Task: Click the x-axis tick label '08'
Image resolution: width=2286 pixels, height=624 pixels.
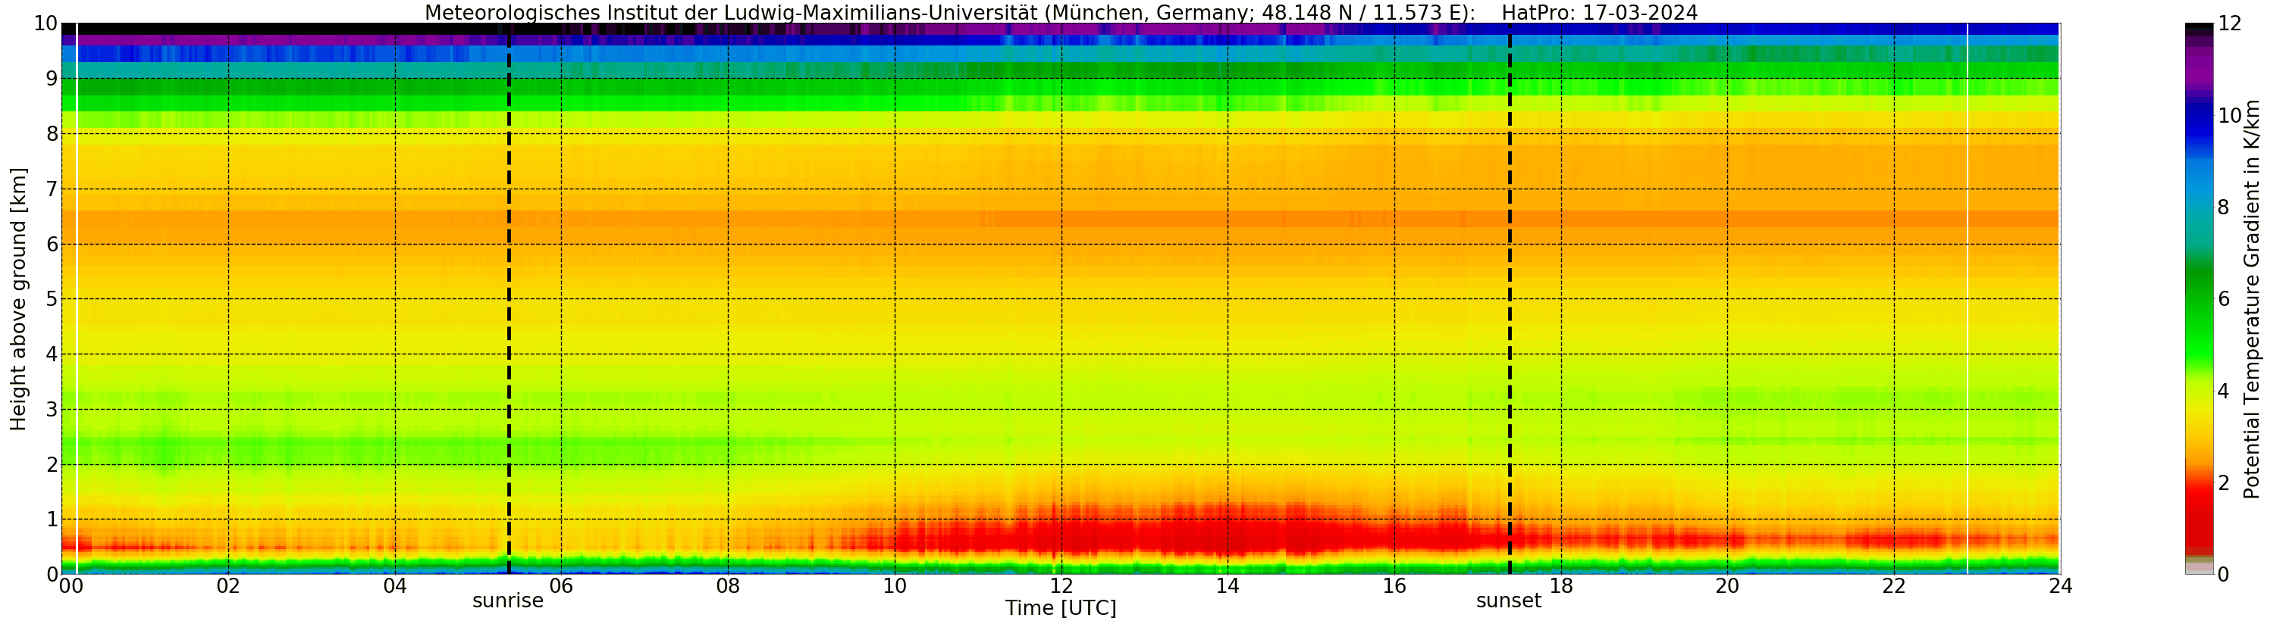Action: (728, 586)
